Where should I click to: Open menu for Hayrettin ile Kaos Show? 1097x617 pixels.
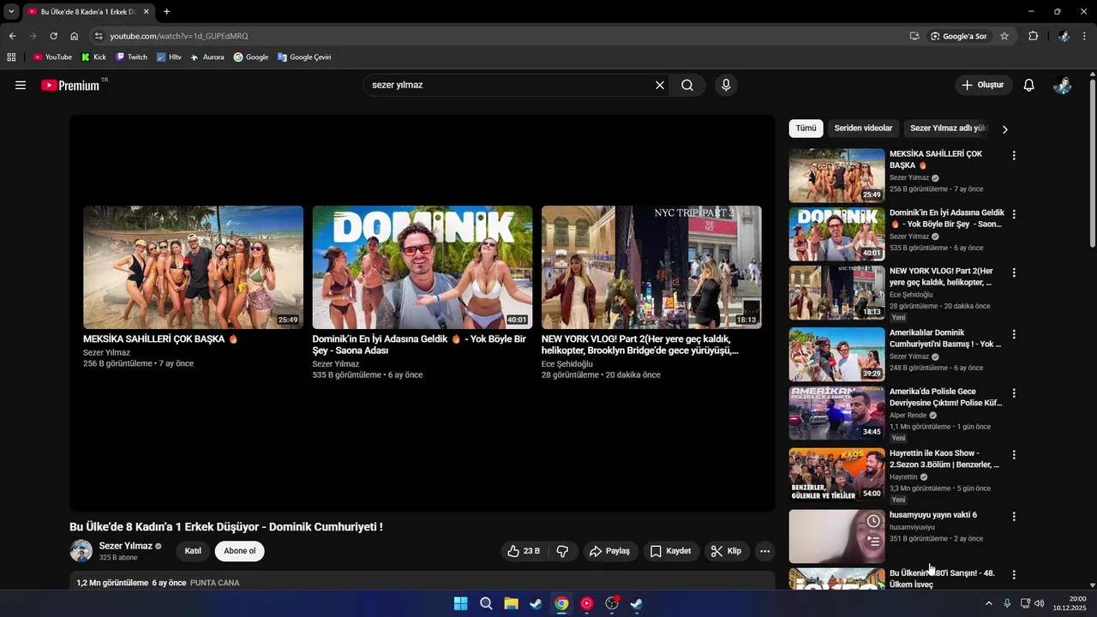coord(1014,455)
